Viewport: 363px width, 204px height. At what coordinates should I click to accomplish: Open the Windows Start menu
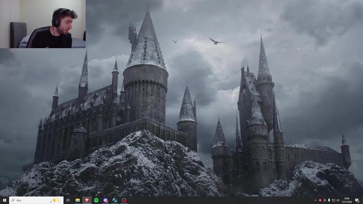coord(5,200)
